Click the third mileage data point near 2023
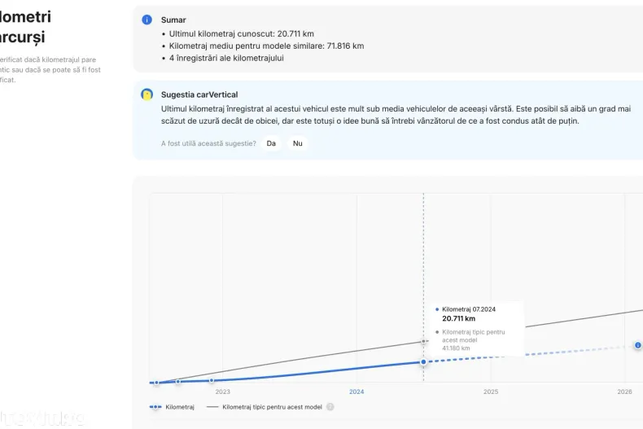 click(212, 380)
